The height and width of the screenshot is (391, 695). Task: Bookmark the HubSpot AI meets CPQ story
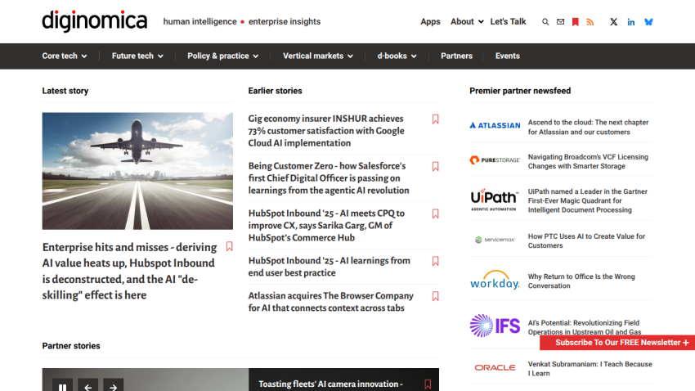(x=435, y=213)
